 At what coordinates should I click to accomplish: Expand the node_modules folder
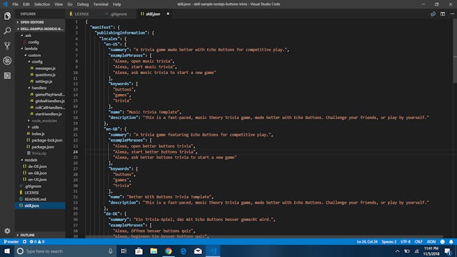coord(44,120)
